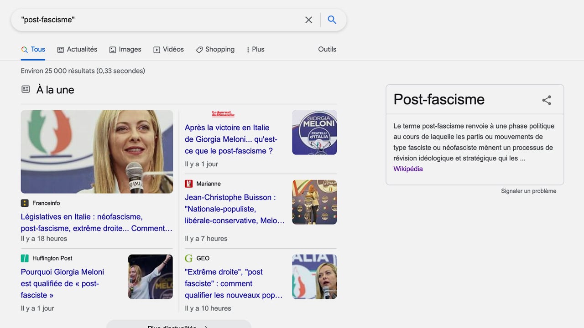Expand the Plus menu with more filters

tap(255, 49)
